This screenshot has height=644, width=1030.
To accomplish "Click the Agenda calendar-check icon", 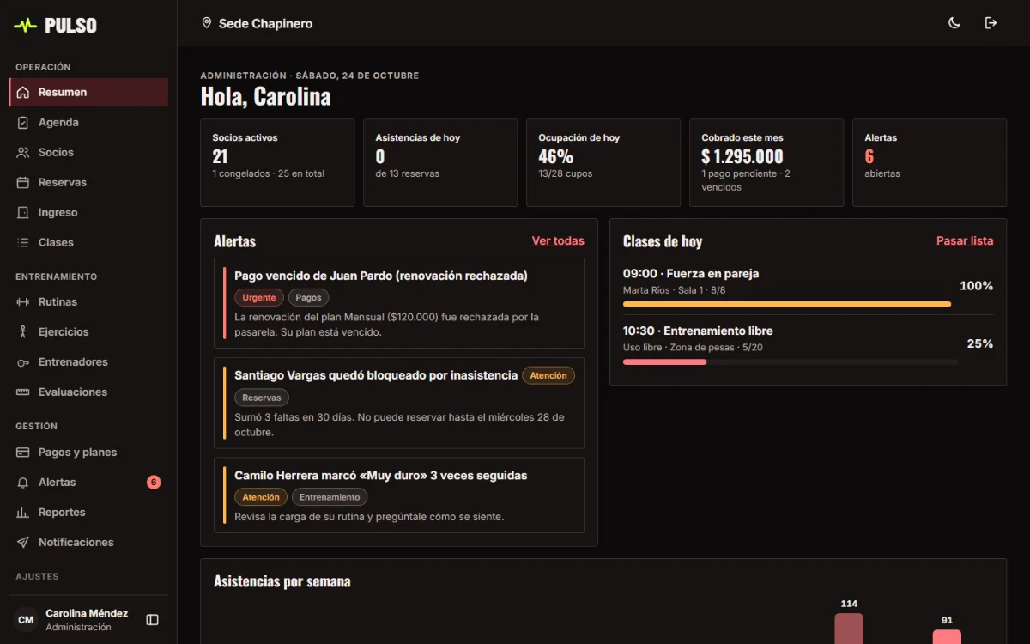I will pyautogui.click(x=23, y=123).
